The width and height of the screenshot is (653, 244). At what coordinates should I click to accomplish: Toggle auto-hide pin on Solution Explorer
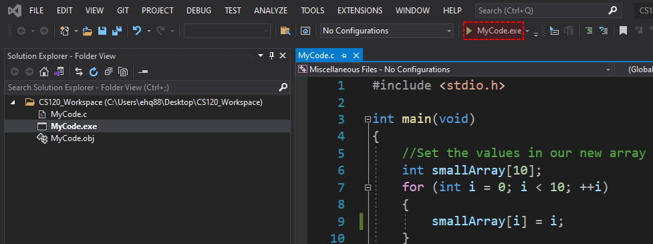pyautogui.click(x=271, y=55)
